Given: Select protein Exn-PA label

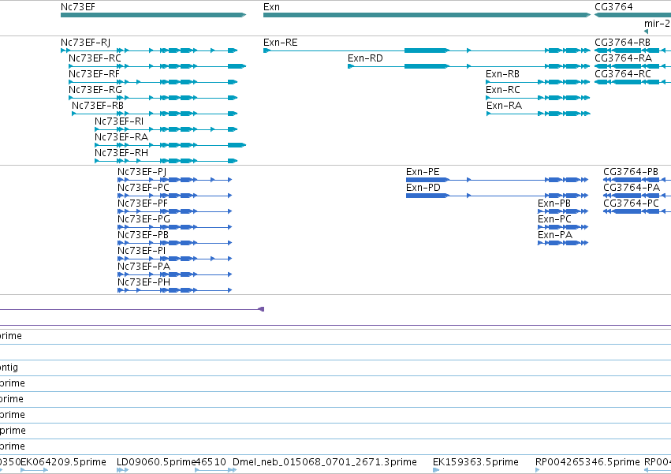Looking at the screenshot, I should 555,235.
